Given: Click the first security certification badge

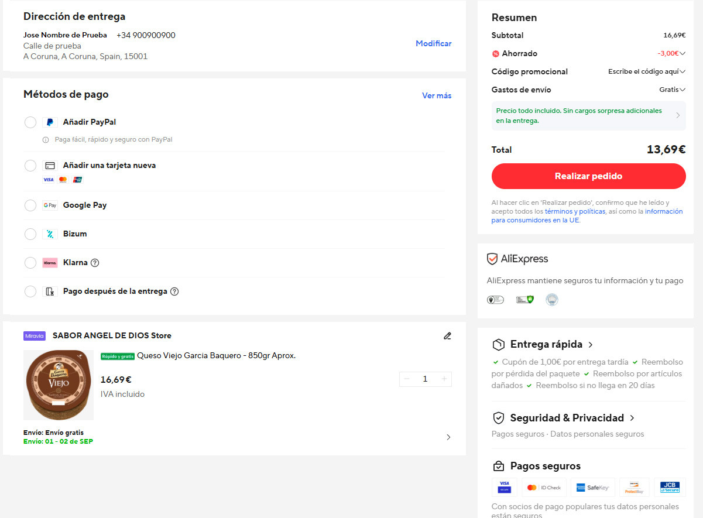Looking at the screenshot, I should 495,300.
